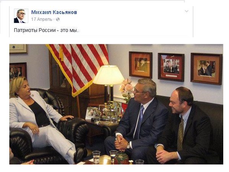Open the Михаил Касьянов profile link

pyautogui.click(x=54, y=12)
